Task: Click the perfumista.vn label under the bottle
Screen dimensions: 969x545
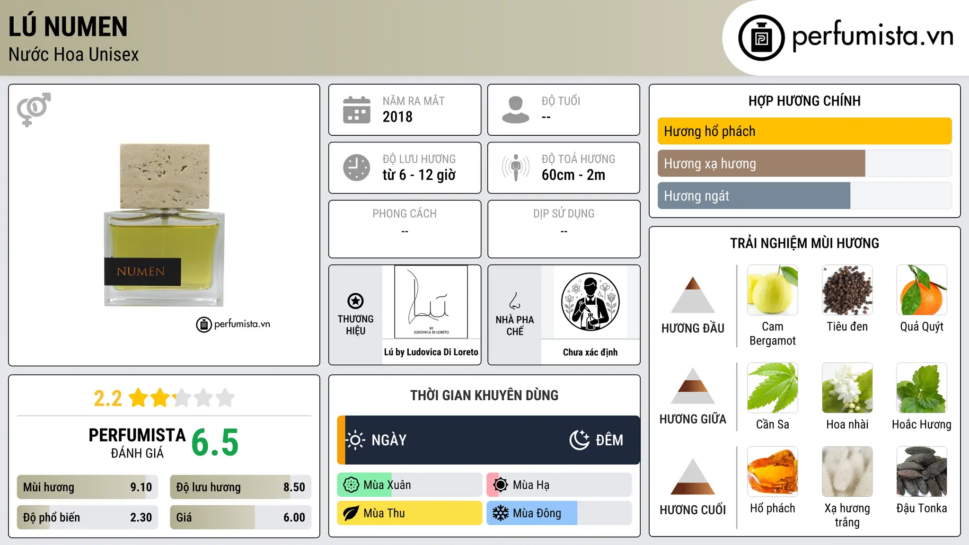Action: click(233, 324)
